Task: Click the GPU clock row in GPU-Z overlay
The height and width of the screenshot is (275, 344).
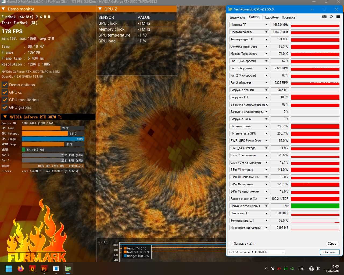Action: tap(136, 23)
